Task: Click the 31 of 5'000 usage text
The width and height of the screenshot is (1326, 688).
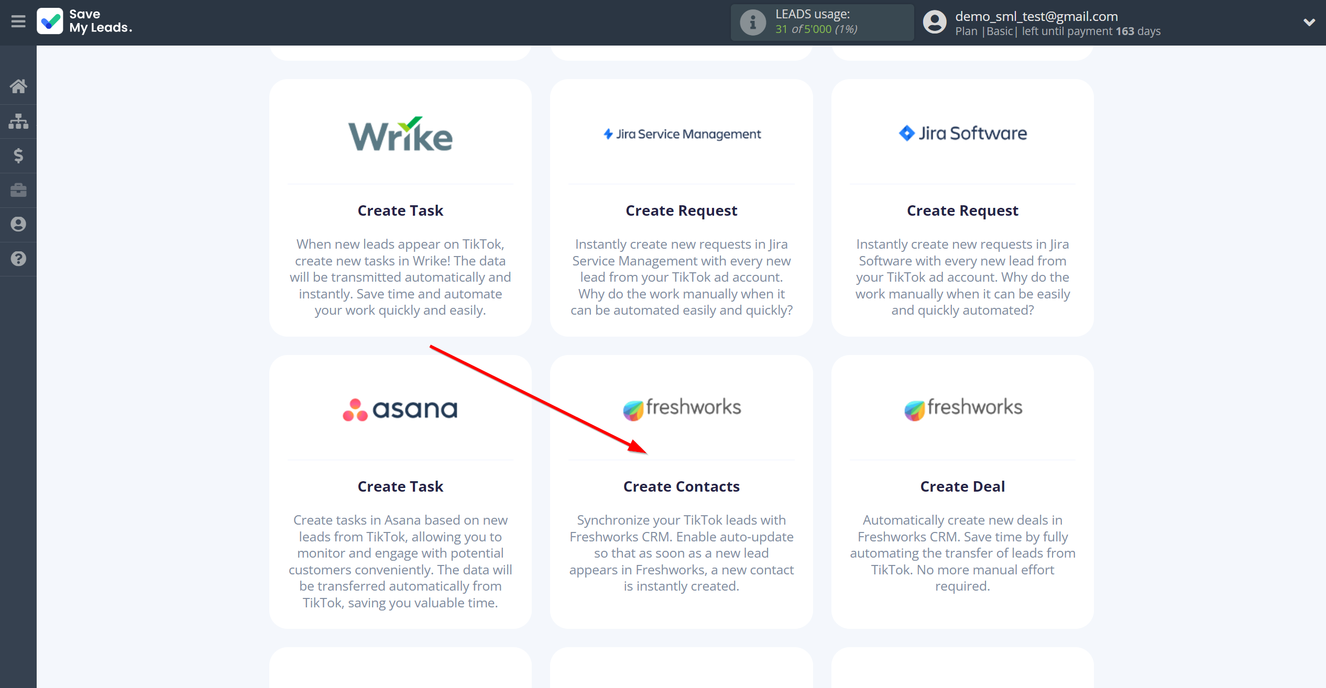Action: coord(816,29)
